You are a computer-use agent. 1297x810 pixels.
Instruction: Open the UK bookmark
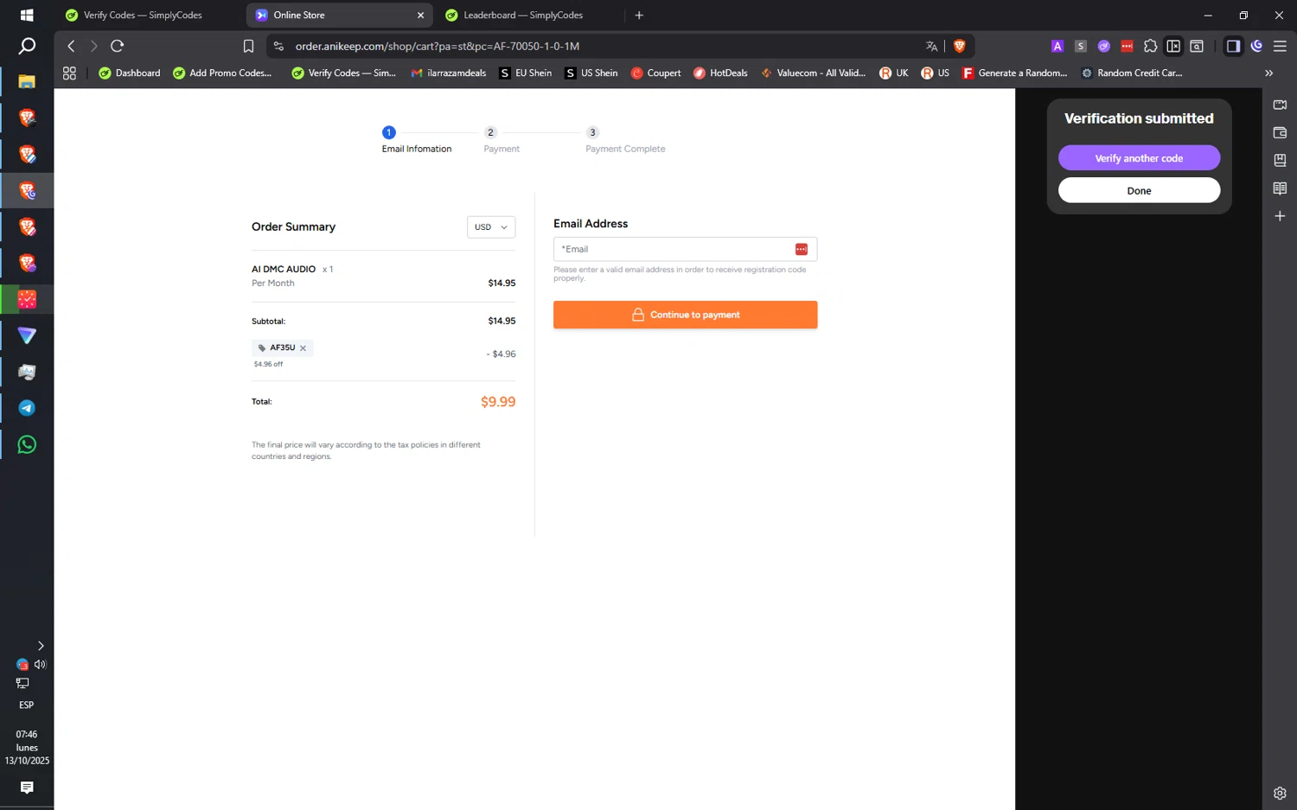(894, 73)
